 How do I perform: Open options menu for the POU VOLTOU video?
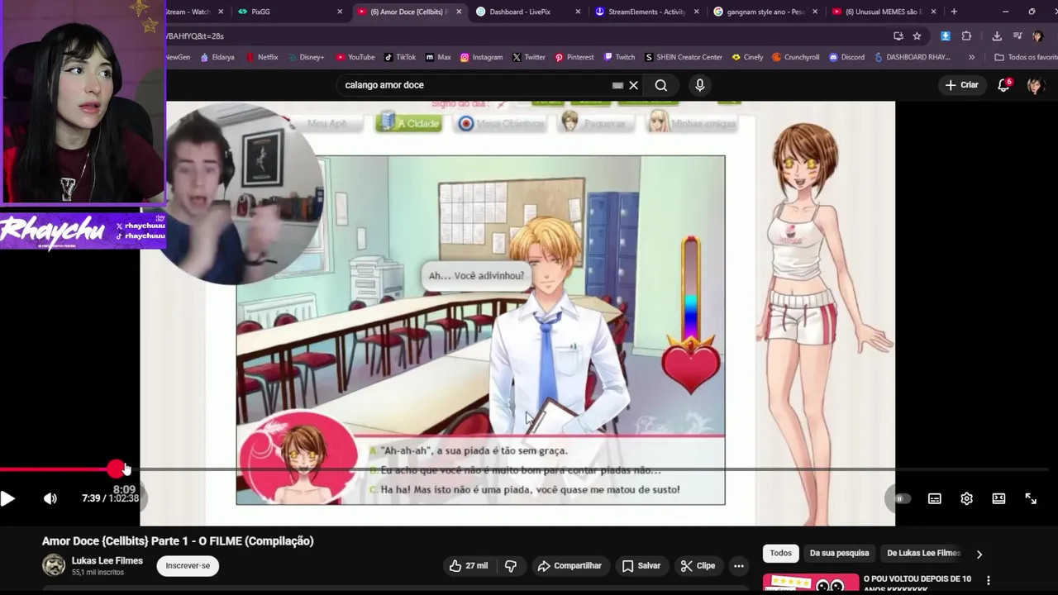pos(988,581)
